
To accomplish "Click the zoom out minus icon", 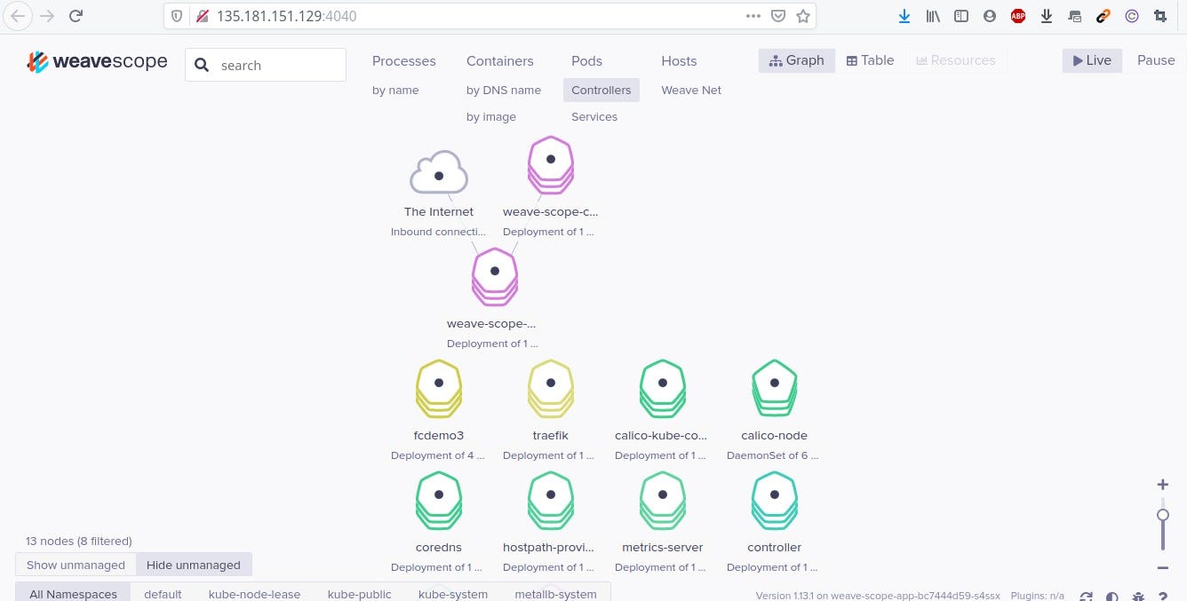I will click(x=1162, y=567).
